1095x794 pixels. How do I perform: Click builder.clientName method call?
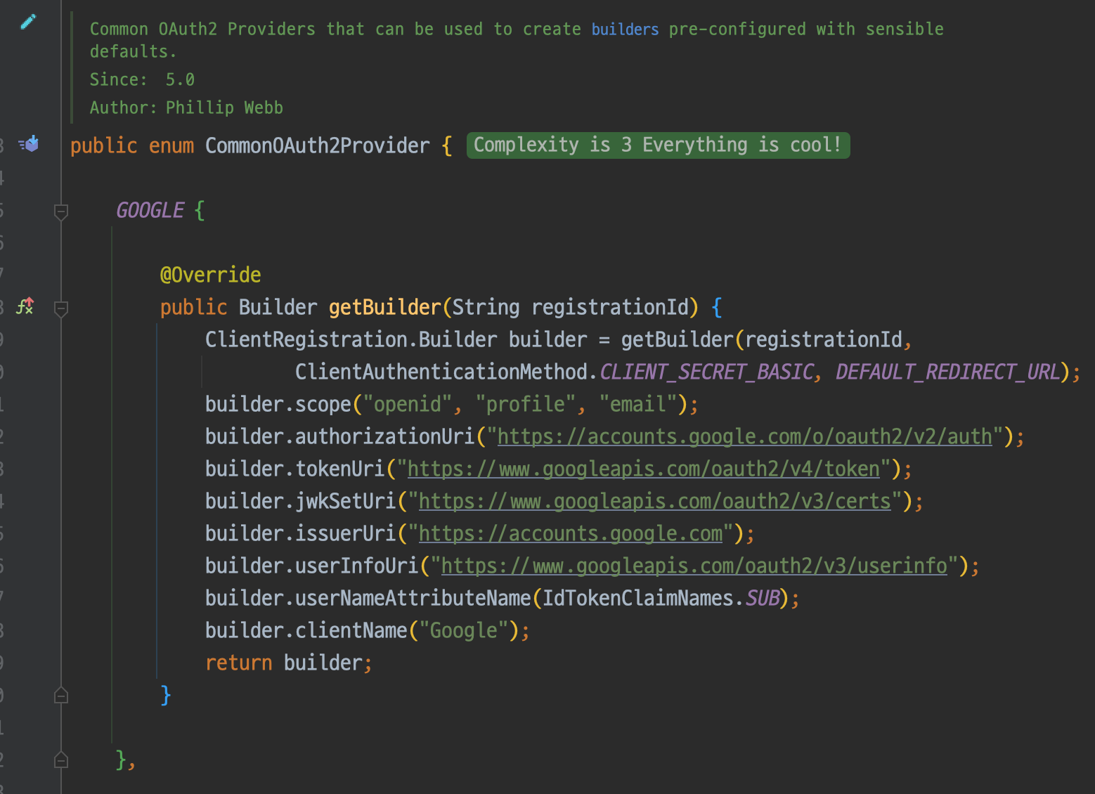point(306,630)
